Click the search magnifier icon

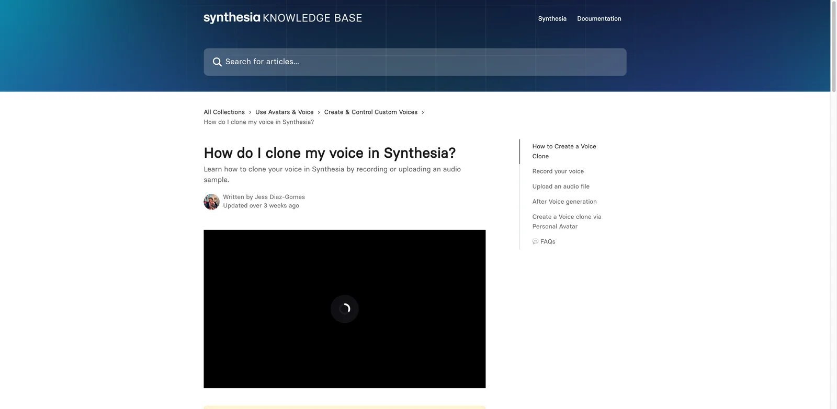coord(217,62)
